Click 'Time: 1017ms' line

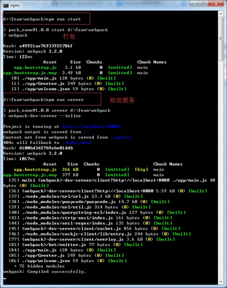(x=19, y=159)
